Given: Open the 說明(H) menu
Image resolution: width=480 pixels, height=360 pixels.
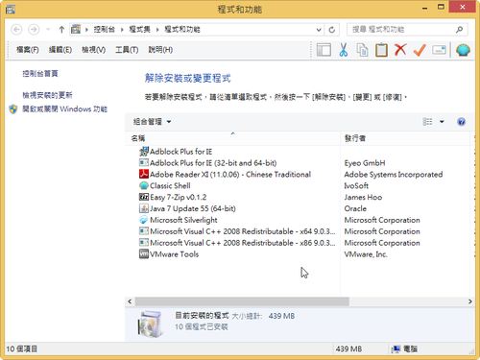Looking at the screenshot, I should tap(160, 50).
